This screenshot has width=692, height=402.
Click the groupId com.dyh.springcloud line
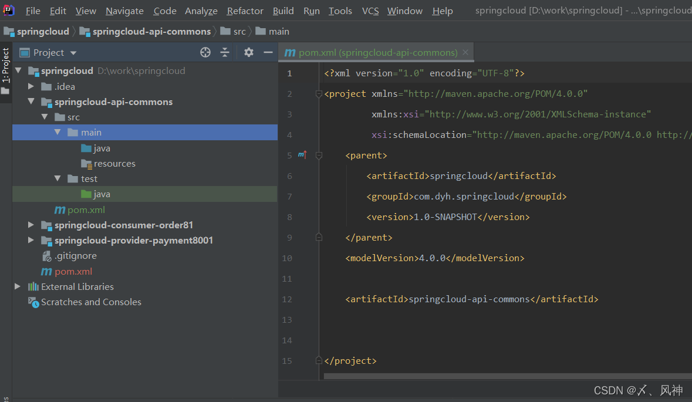click(x=467, y=197)
